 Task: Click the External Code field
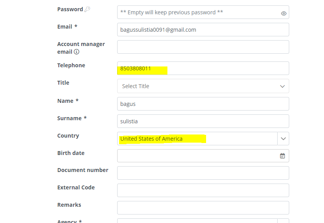pyautogui.click(x=203, y=191)
